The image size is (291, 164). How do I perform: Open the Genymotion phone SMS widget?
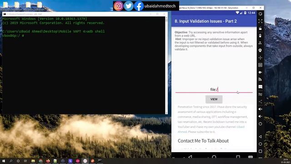click(260, 87)
